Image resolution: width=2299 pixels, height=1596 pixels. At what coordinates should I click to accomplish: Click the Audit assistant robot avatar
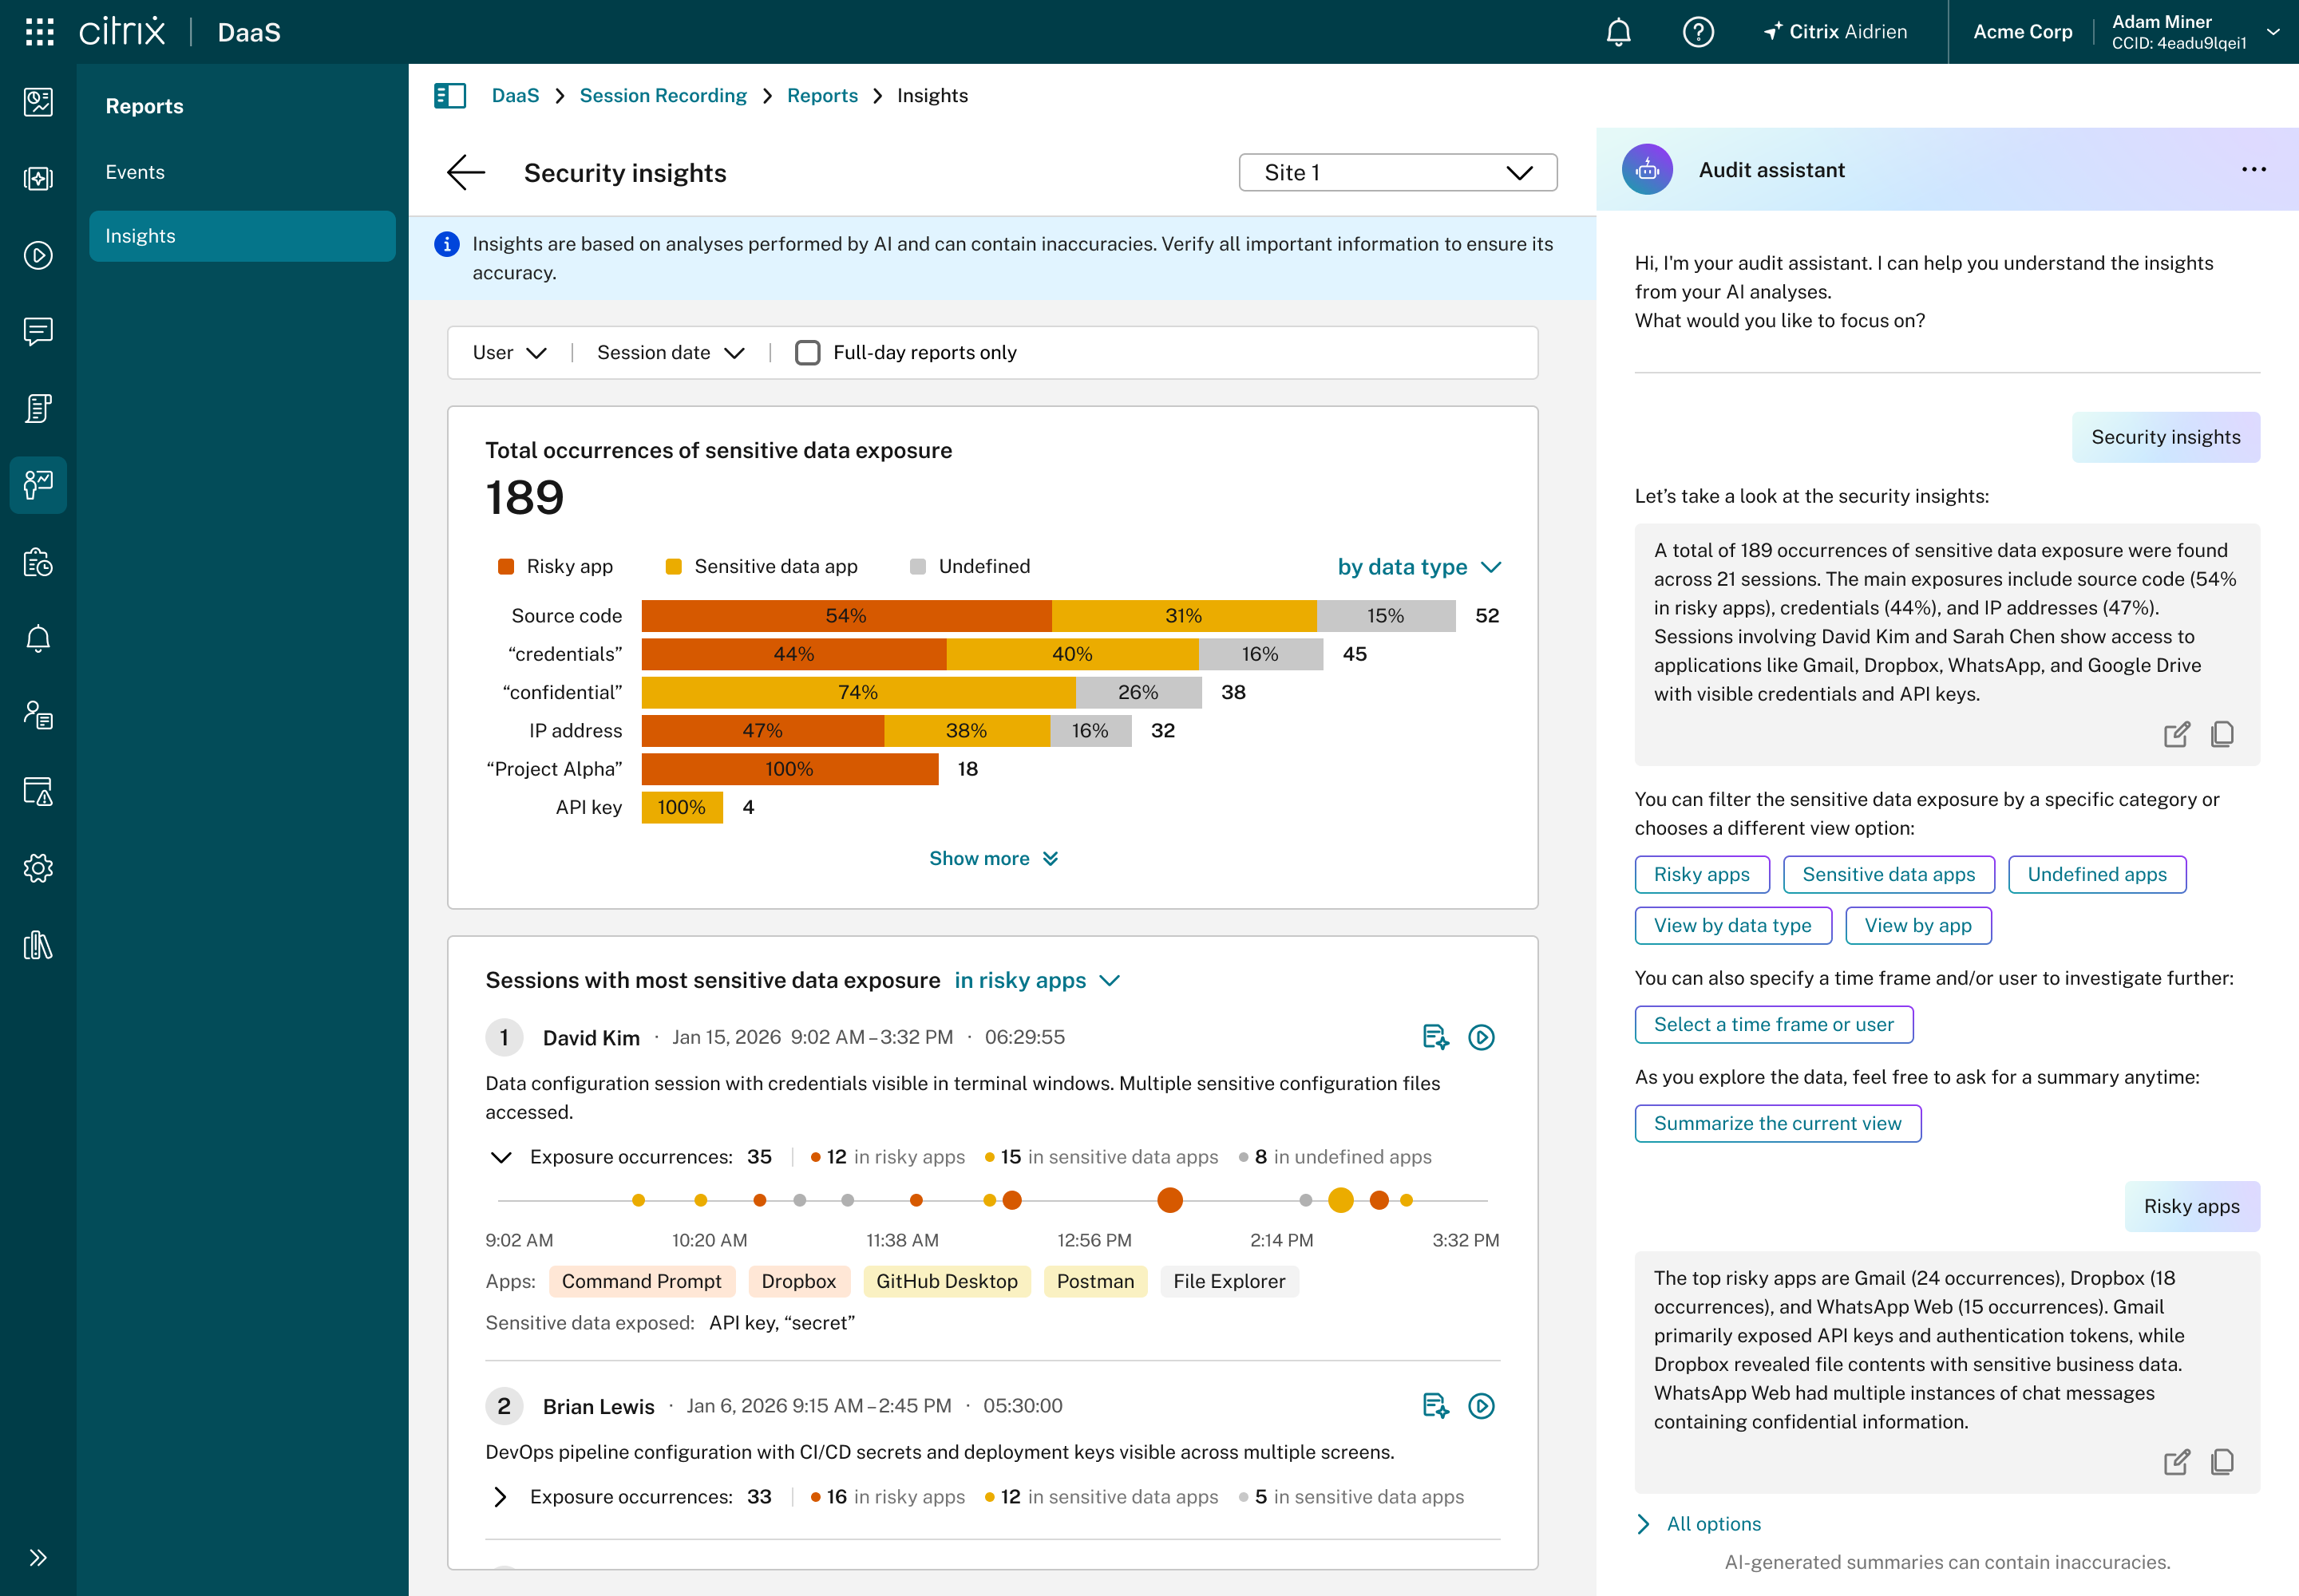click(x=1647, y=169)
